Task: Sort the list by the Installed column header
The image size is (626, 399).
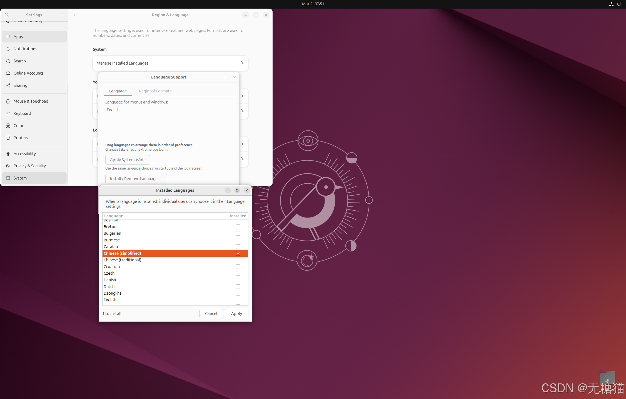Action: tap(238, 216)
